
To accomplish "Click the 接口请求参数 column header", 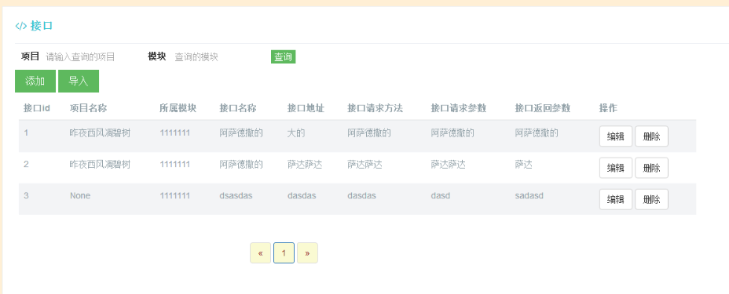I will [x=459, y=108].
